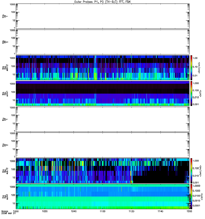Select the empty thc fft 1 panel
205x219 pixels.
pos(102,119)
